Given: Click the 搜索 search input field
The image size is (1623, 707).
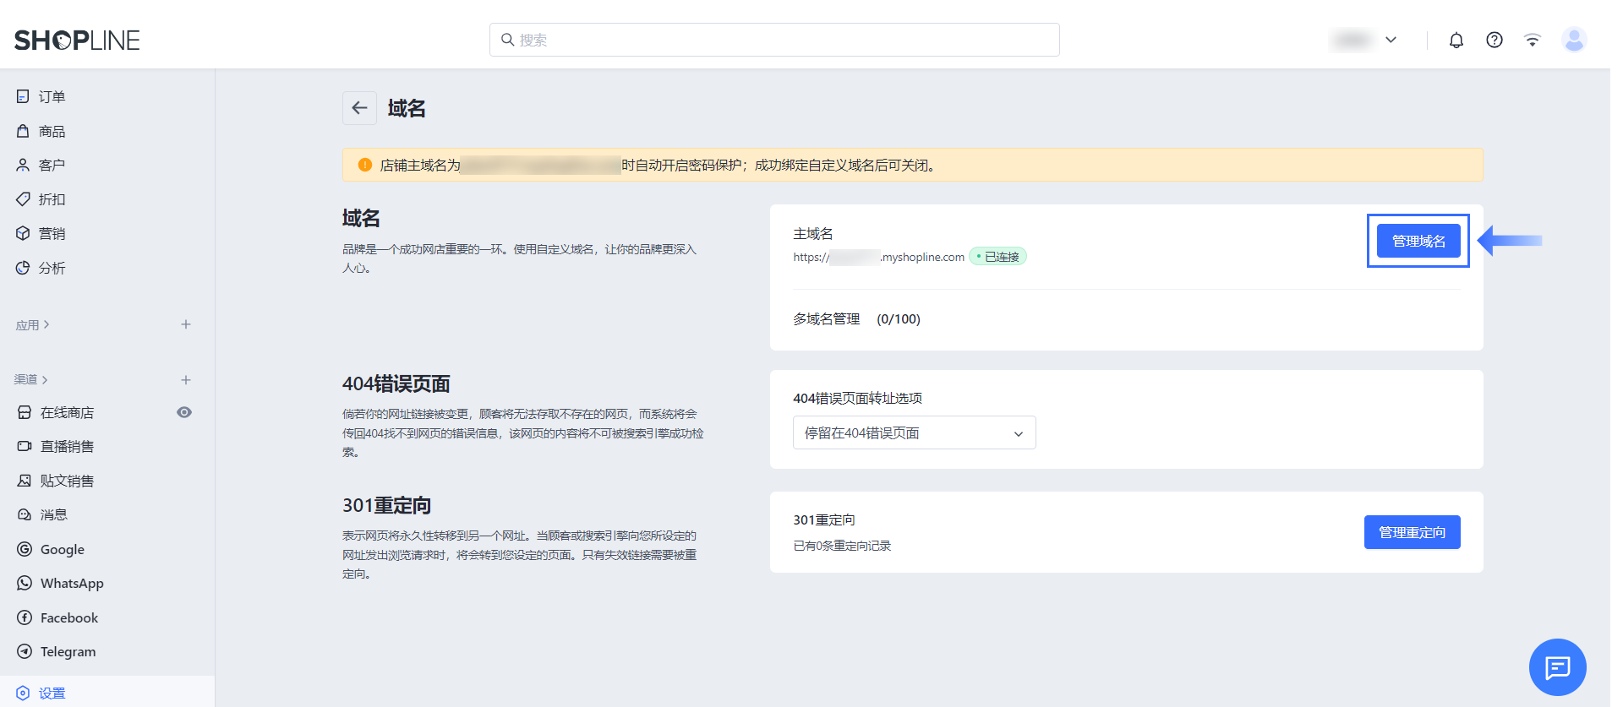Looking at the screenshot, I should [x=773, y=40].
